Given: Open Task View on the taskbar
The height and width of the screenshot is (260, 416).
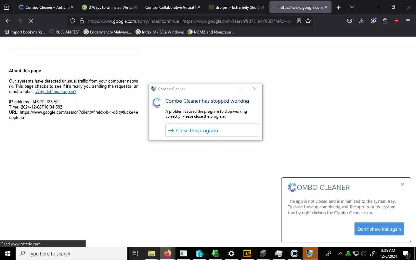Looking at the screenshot, I should tap(135, 253).
